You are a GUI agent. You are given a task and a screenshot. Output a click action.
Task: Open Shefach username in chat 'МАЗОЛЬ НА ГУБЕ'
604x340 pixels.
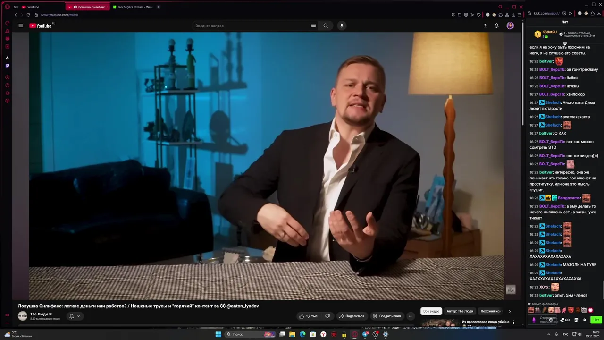tap(553, 264)
